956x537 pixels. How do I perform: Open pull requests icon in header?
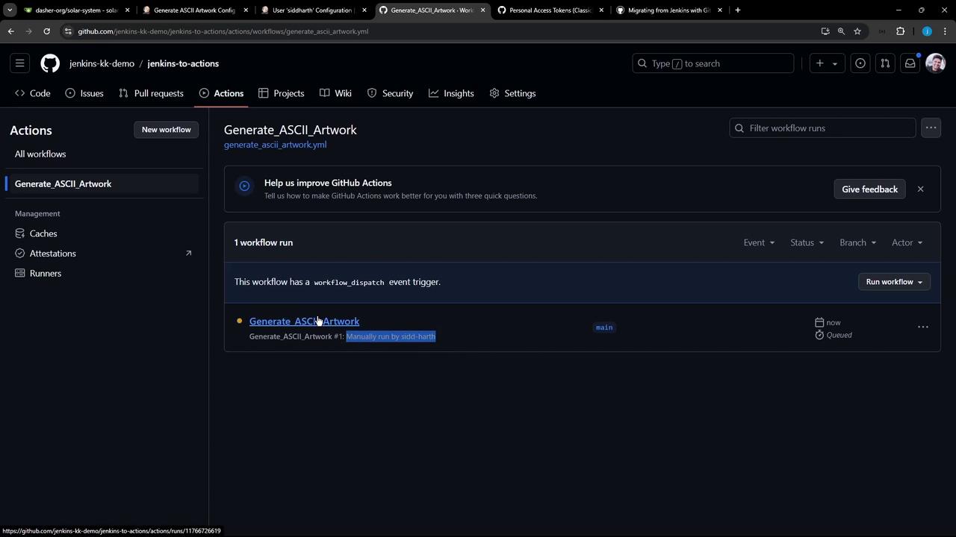click(885, 63)
